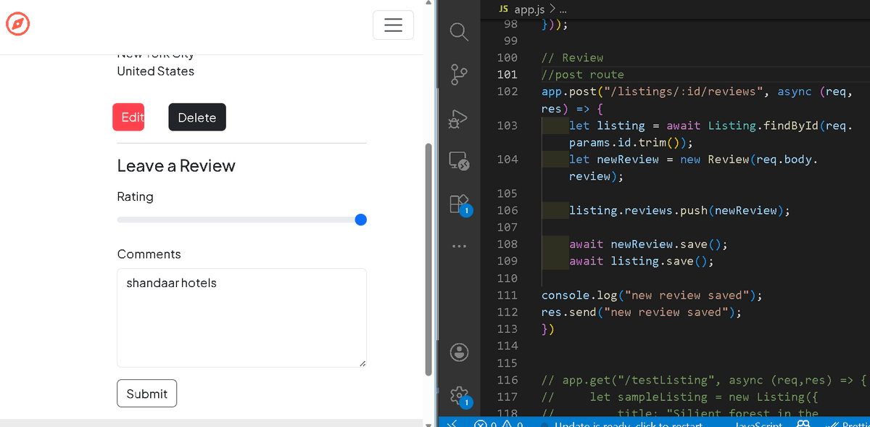Click 'await listing.save();' code line
Image resolution: width=870 pixels, height=427 pixels.
coord(641,261)
